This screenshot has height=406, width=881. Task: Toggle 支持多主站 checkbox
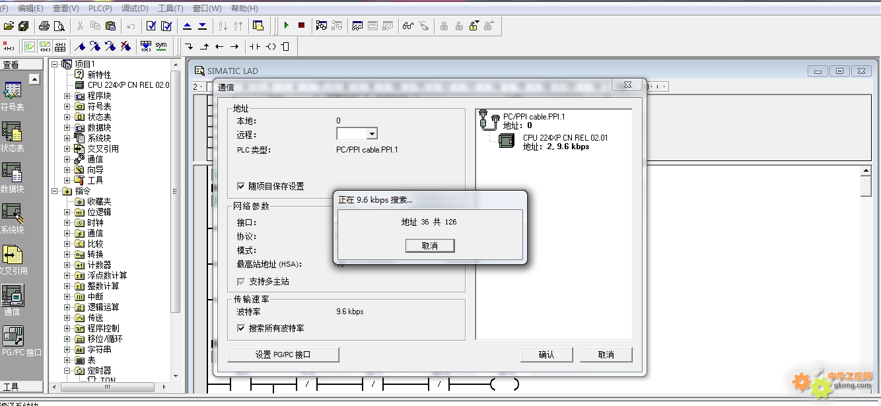240,281
